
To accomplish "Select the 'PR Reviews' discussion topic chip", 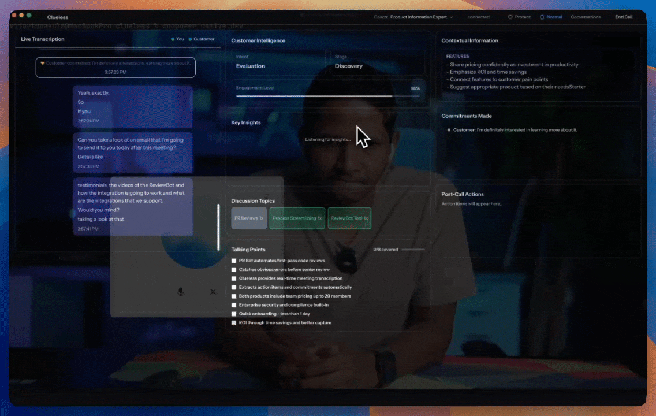I will tap(249, 218).
